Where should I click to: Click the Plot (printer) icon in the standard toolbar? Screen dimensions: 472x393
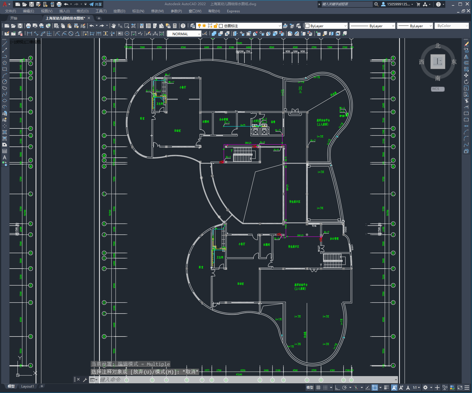point(28,26)
